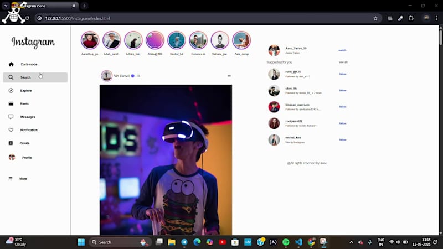Viewport: 443px width, 249px height.
Task: Open Telegram from taskbar
Action: pos(184,242)
